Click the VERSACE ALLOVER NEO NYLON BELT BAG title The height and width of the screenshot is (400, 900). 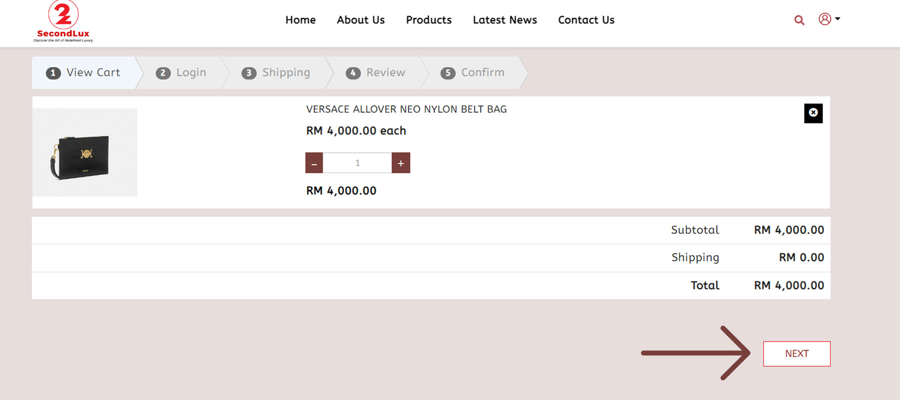[406, 109]
